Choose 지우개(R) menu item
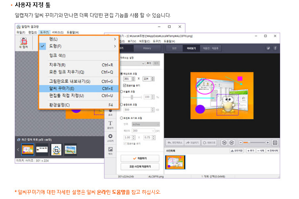 point(79,65)
